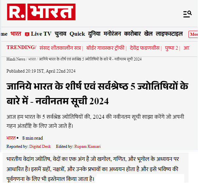Click Hindi News breadcrumb link

click(x=16, y=59)
